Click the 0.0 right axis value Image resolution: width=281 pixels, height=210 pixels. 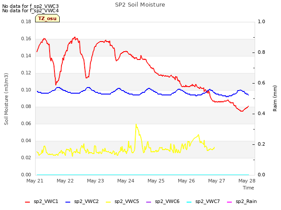261,175
